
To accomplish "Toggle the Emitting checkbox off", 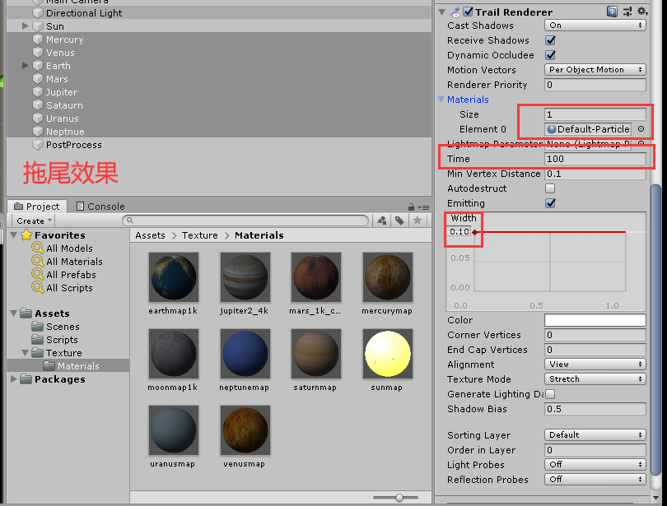I will [x=550, y=203].
